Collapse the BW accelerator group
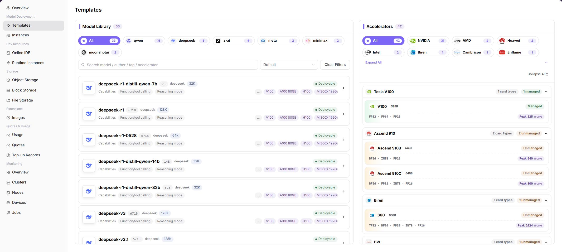The width and height of the screenshot is (562, 252). pos(546,242)
